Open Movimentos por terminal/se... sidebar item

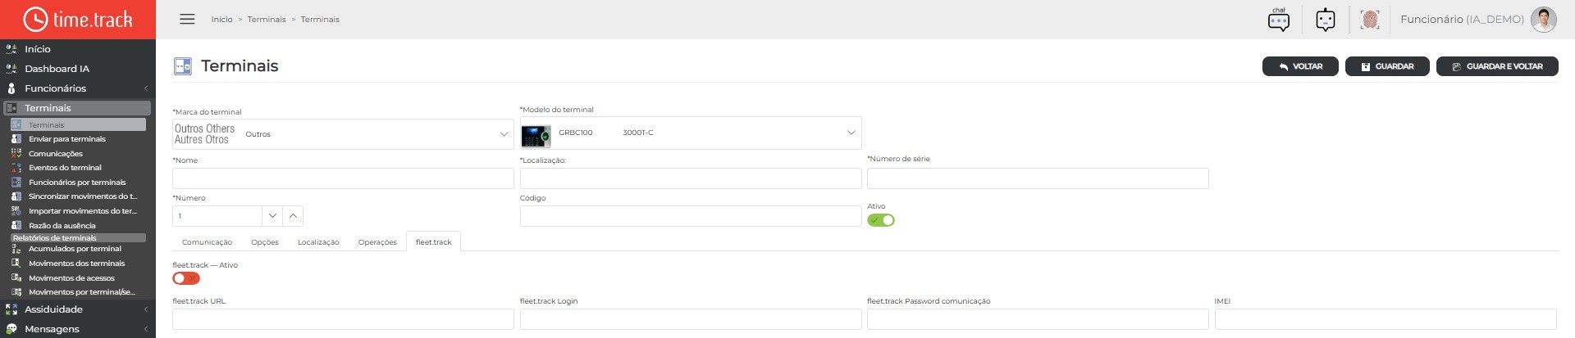(x=79, y=292)
